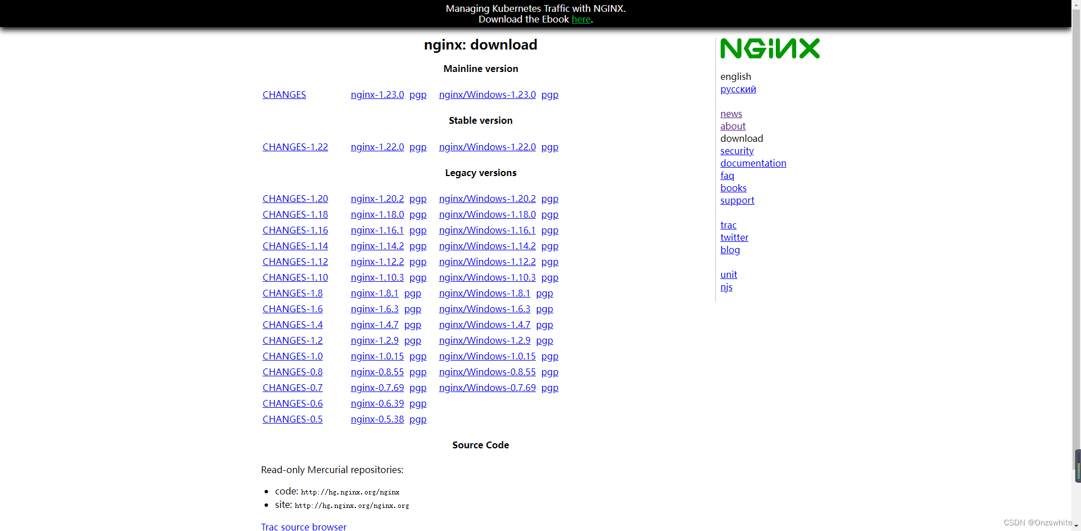Open books page

[x=734, y=188]
